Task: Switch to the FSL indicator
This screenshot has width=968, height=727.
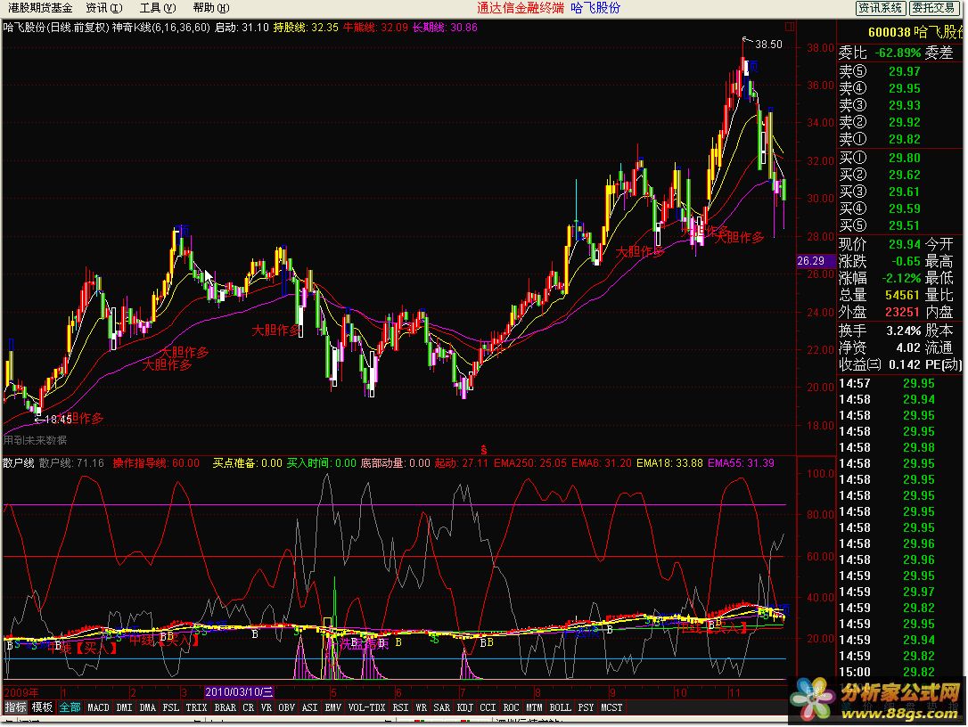Action: pos(170,707)
